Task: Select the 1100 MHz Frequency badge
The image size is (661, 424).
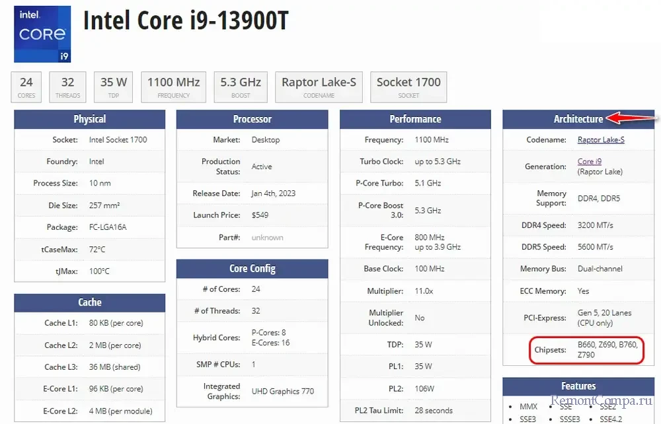Action: 173,87
